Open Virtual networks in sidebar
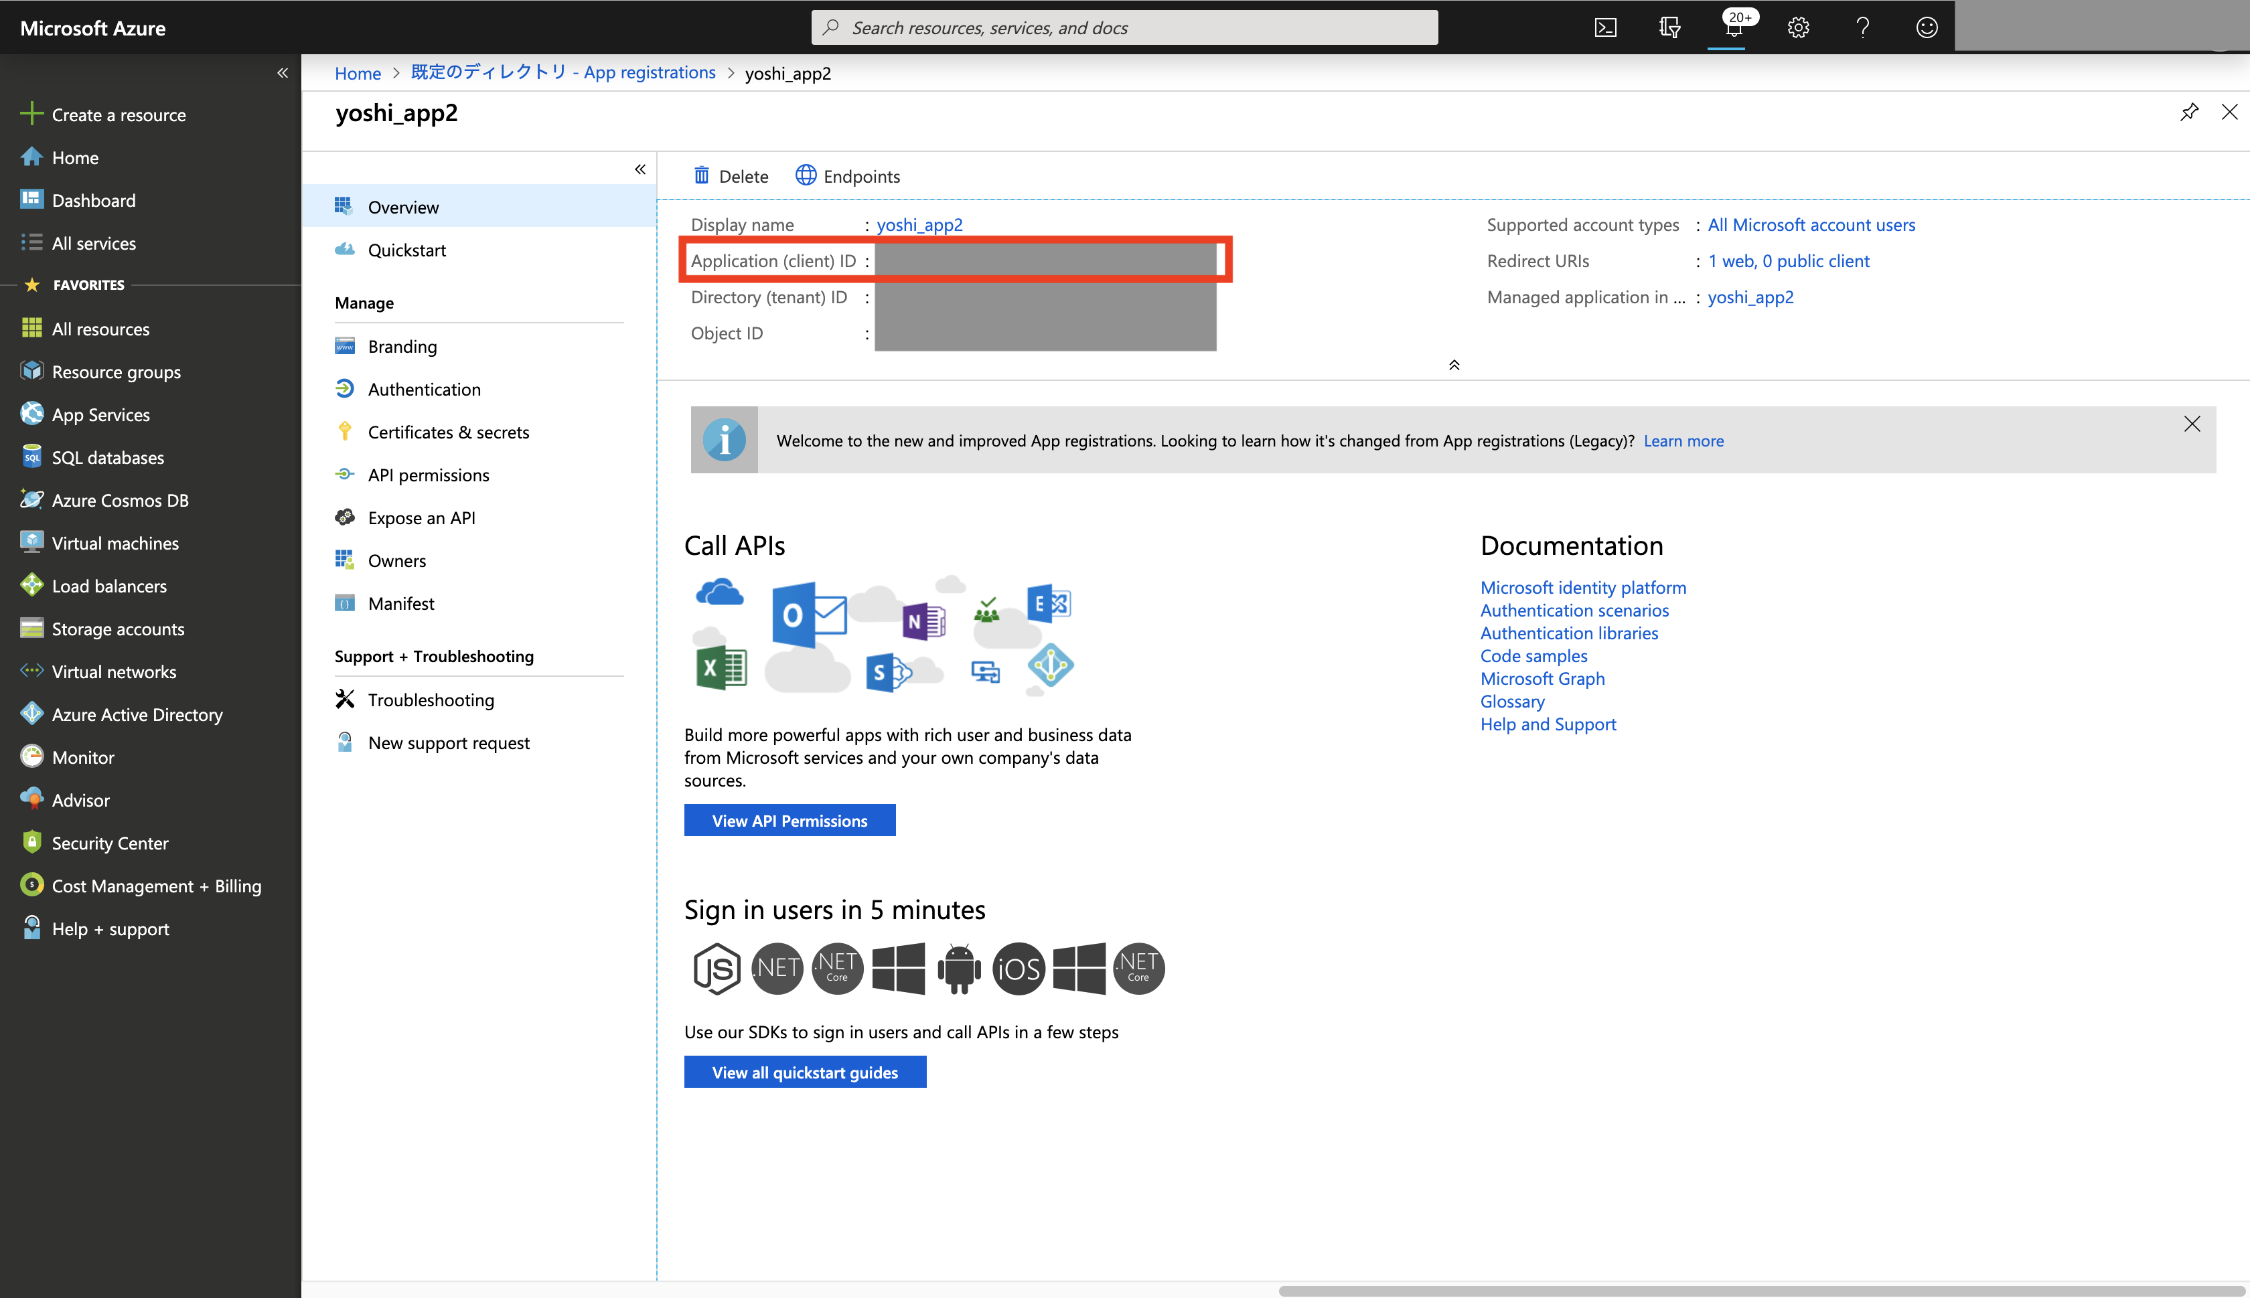2250x1298 pixels. pyautogui.click(x=99, y=671)
